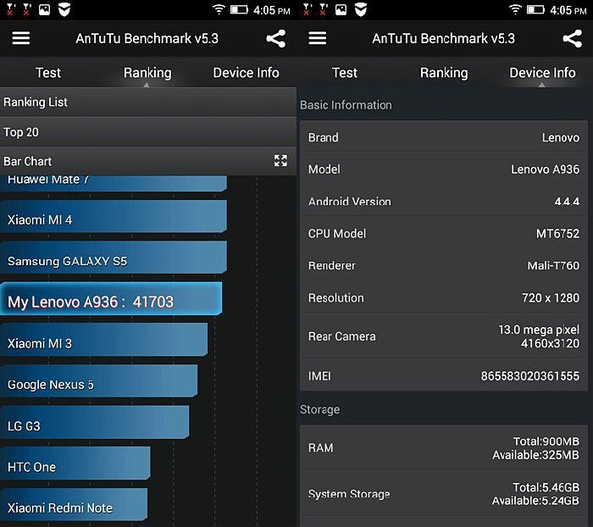
Task: Select Ranking tab on left screen
Action: click(147, 73)
